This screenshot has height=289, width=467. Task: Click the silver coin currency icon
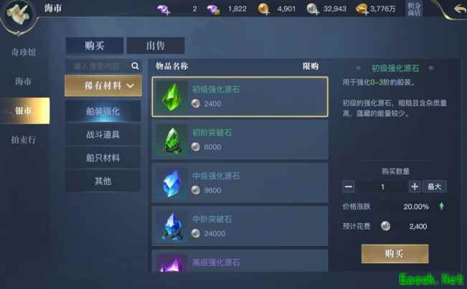point(313,9)
